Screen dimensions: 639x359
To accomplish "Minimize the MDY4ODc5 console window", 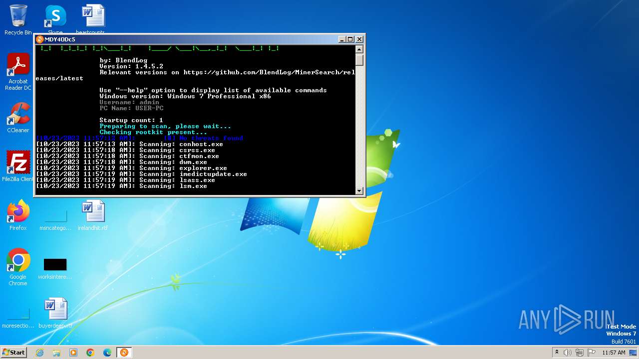I will (342, 39).
